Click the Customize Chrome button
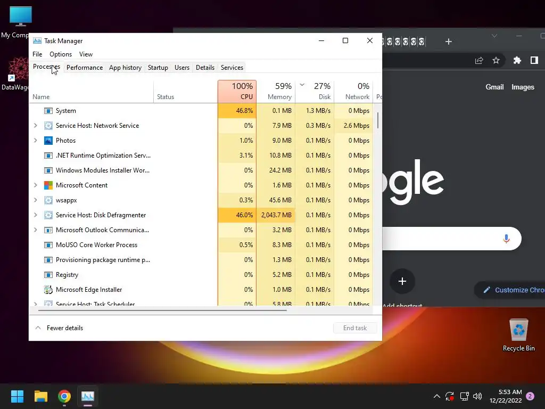This screenshot has height=409, width=545. pyautogui.click(x=510, y=290)
